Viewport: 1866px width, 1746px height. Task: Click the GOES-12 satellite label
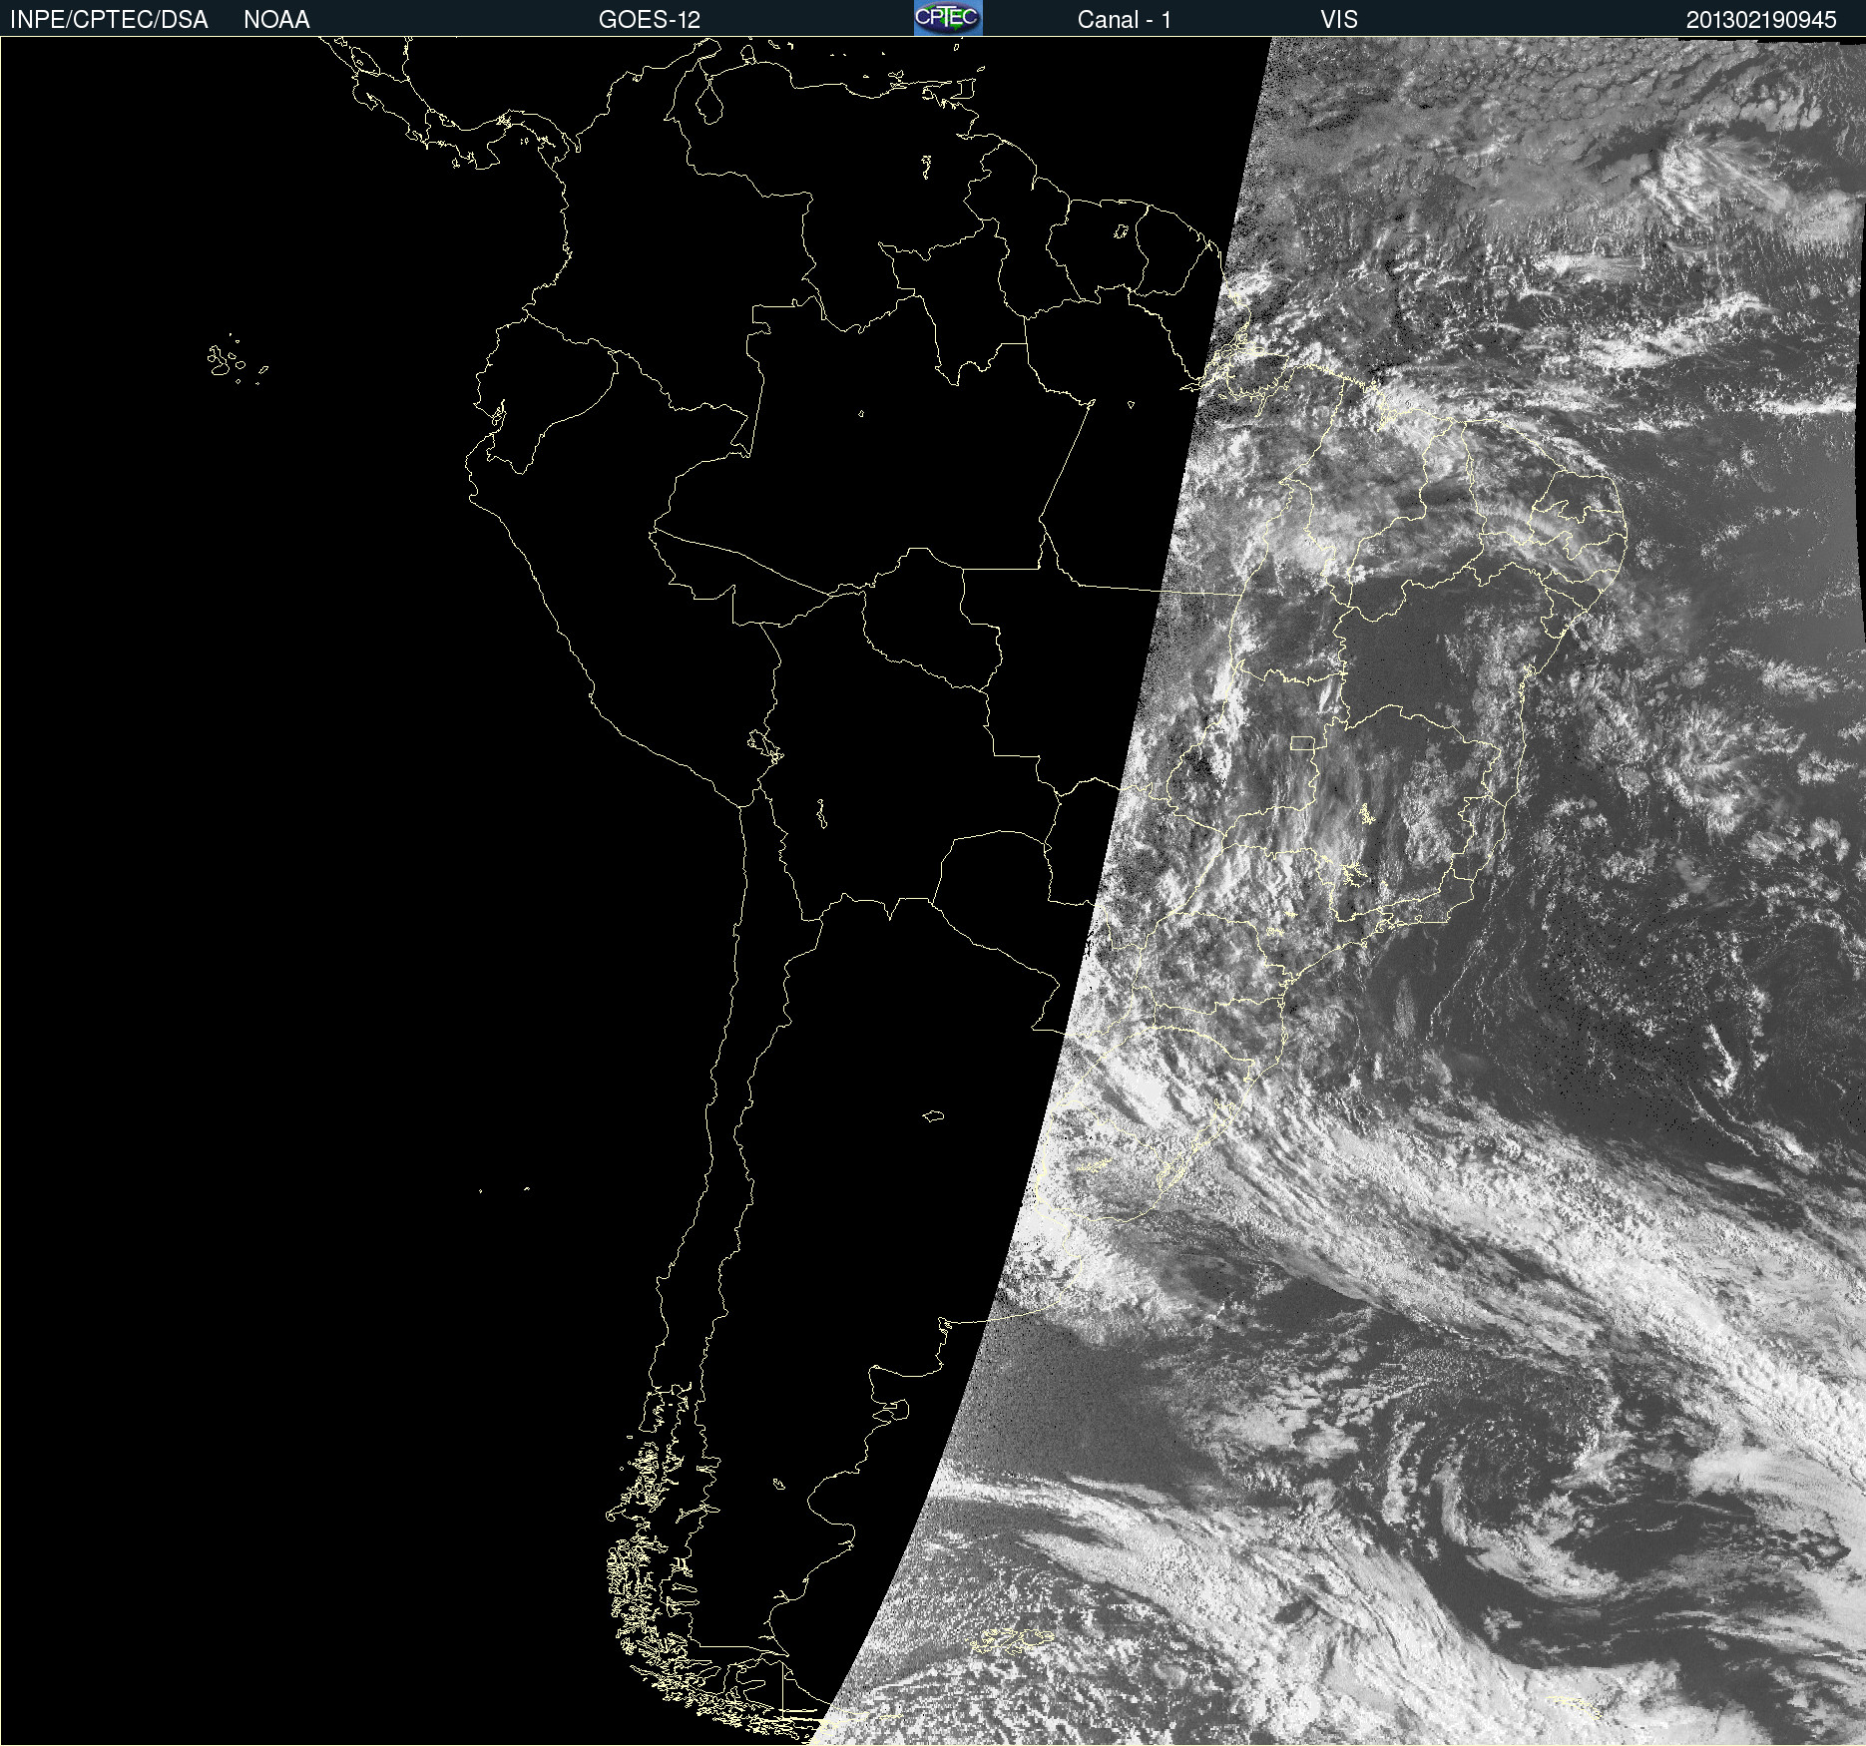pos(650,20)
